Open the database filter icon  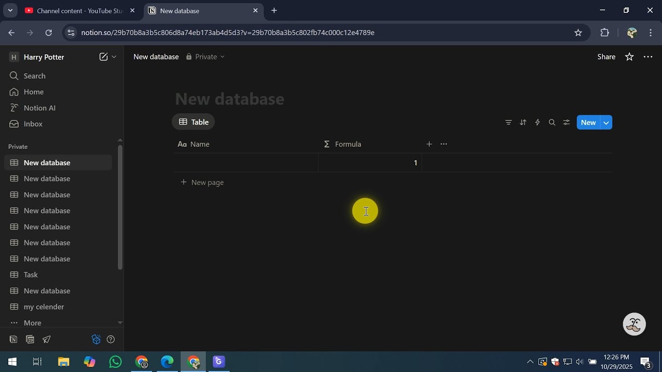[508, 122]
